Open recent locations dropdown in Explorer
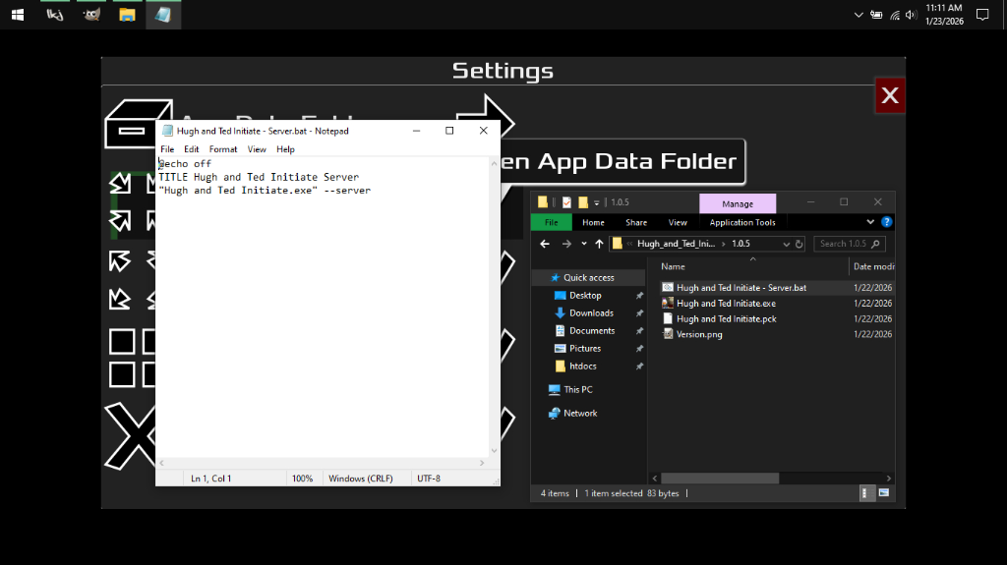The height and width of the screenshot is (565, 1007). click(583, 244)
